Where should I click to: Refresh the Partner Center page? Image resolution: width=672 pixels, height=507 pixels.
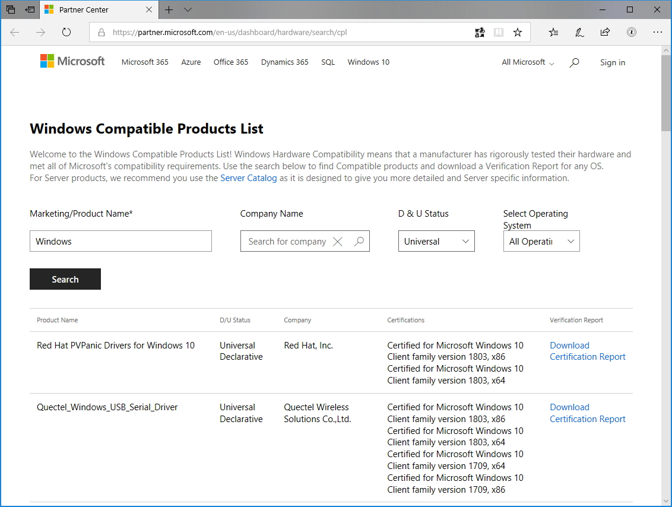click(x=66, y=32)
